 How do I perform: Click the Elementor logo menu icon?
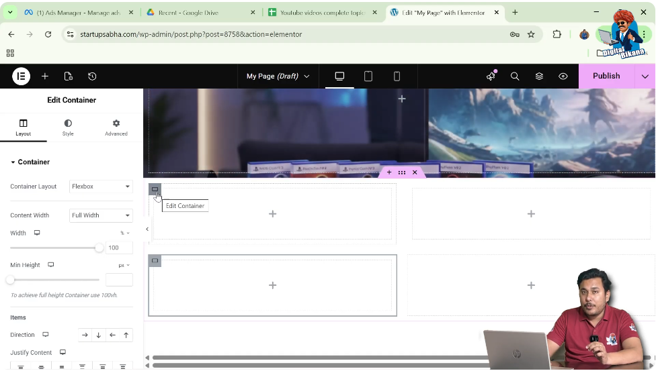21,76
